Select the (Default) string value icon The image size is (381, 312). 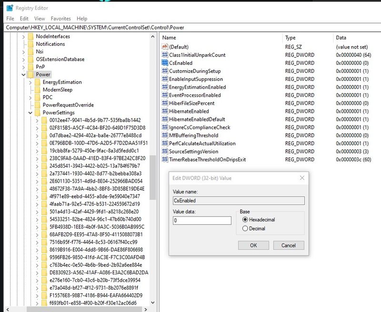pos(165,47)
